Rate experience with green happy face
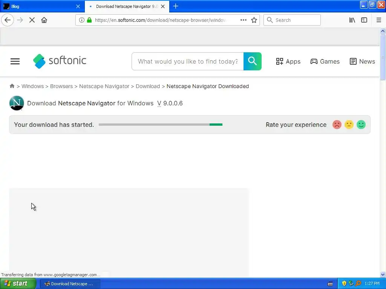386x289 pixels. 361,125
